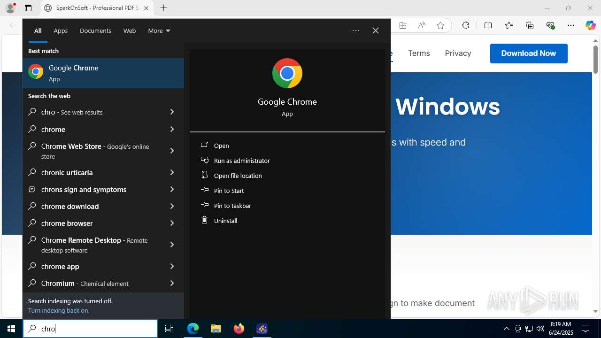Open Edge Collections icon
The height and width of the screenshot is (338, 601).
(530, 25)
